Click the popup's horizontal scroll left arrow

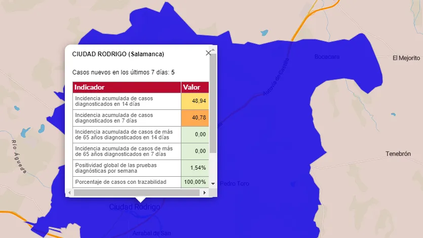click(x=69, y=193)
